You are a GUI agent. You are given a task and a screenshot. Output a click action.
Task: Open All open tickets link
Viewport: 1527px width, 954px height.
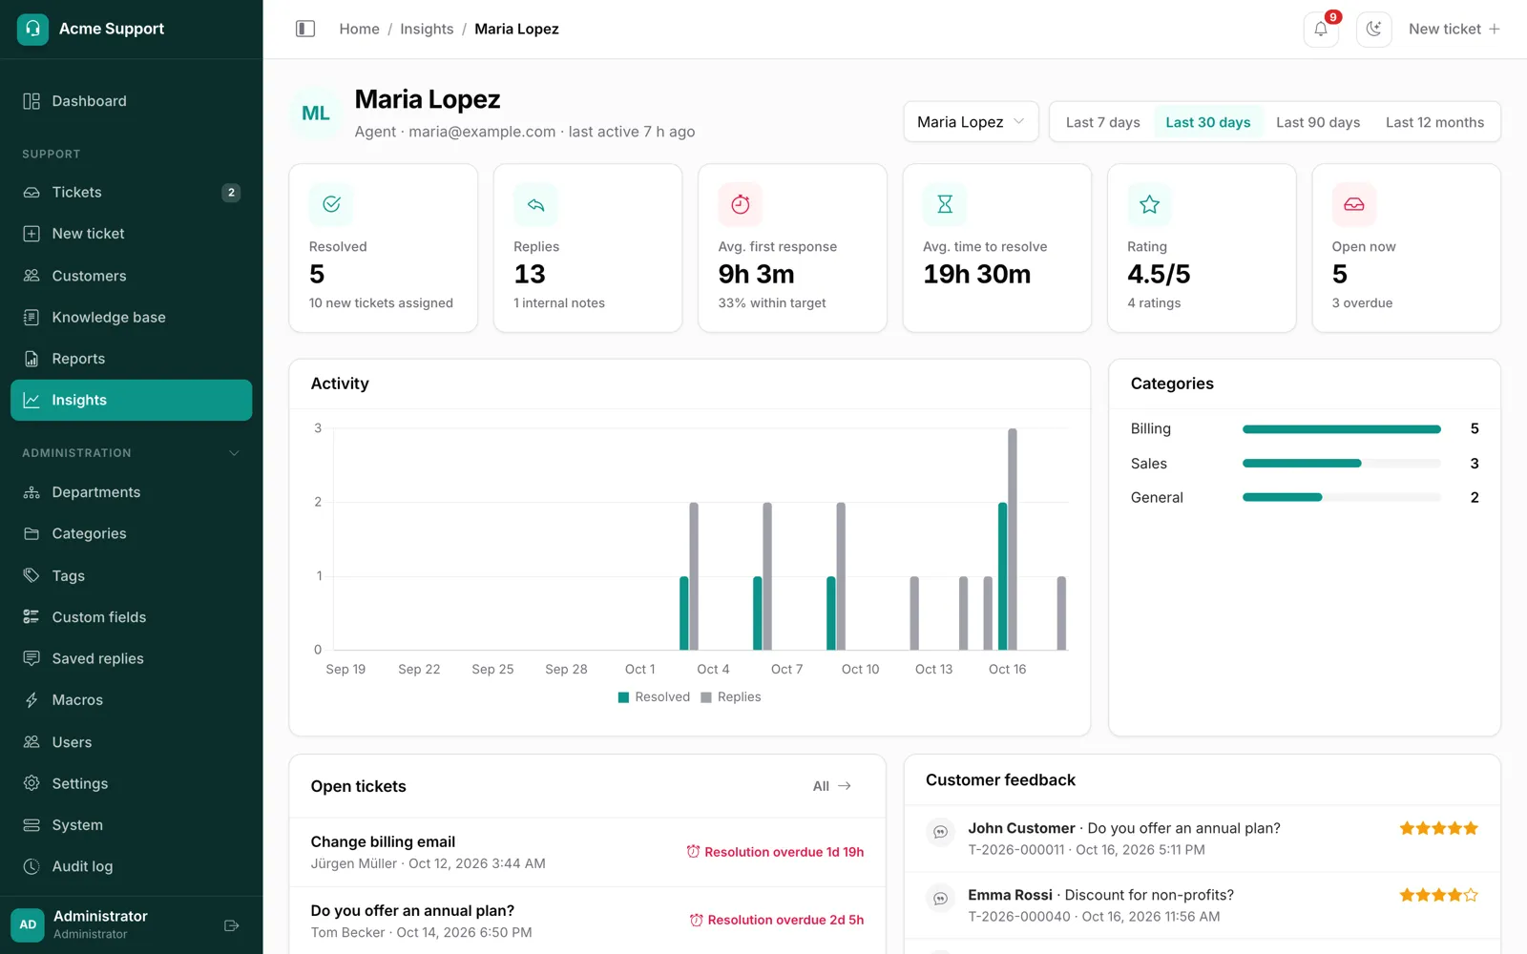pos(831,786)
